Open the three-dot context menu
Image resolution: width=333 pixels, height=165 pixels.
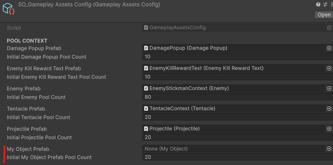pyautogui.click(x=331, y=4)
